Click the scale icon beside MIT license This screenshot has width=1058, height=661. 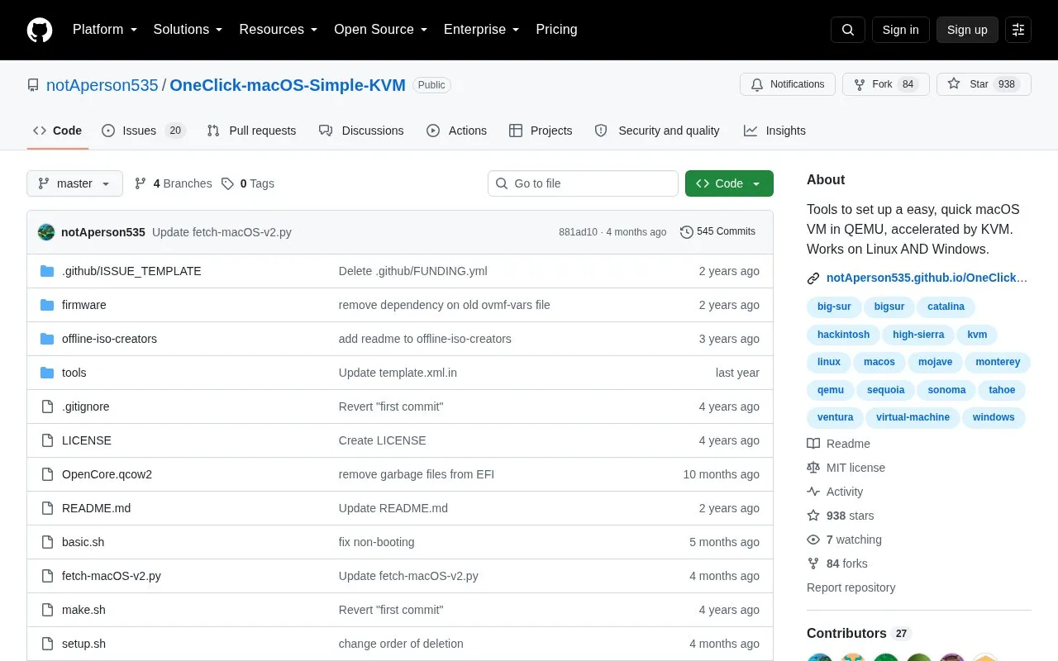[x=813, y=468]
